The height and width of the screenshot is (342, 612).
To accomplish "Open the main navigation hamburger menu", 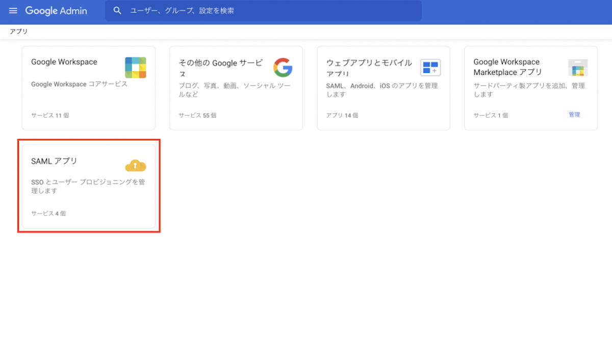I will click(x=13, y=11).
